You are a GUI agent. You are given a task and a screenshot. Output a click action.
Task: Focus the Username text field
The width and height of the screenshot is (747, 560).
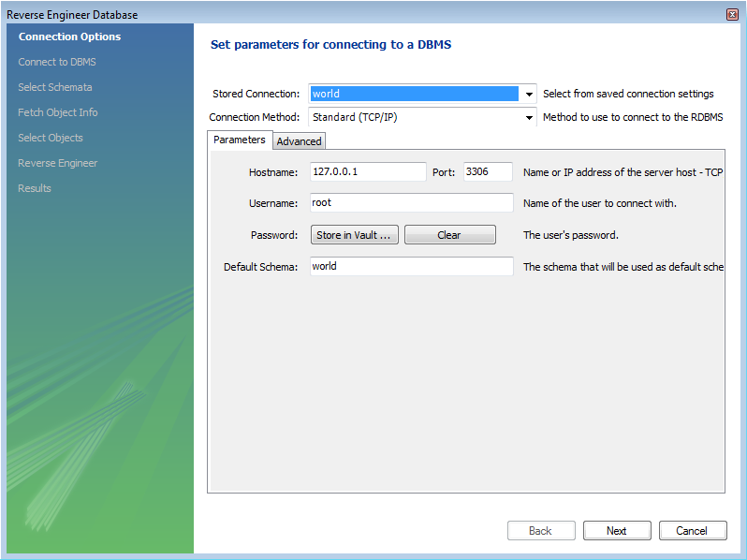pos(411,203)
